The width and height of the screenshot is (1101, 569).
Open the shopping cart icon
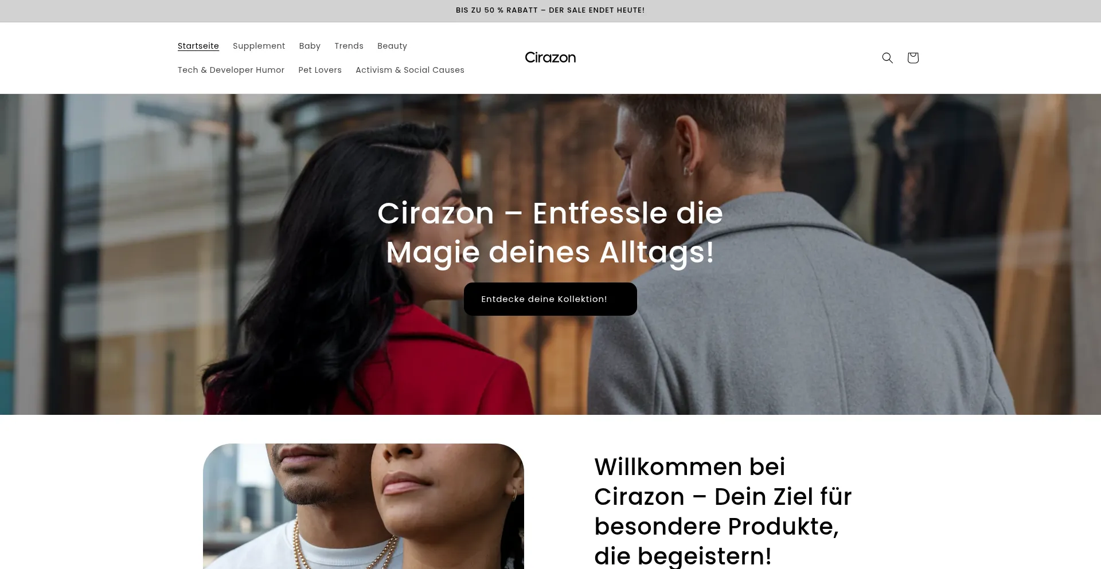tap(913, 58)
